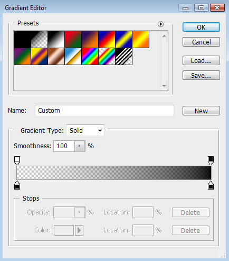Select the copper gradient preset
The height and width of the screenshot is (261, 229).
56,57
